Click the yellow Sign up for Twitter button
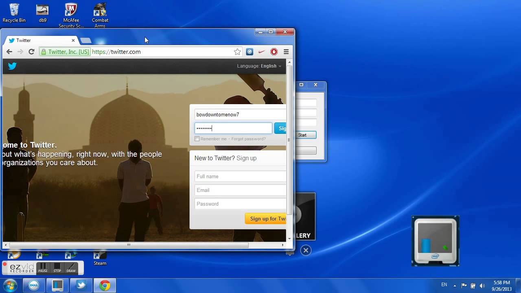 pos(265,219)
